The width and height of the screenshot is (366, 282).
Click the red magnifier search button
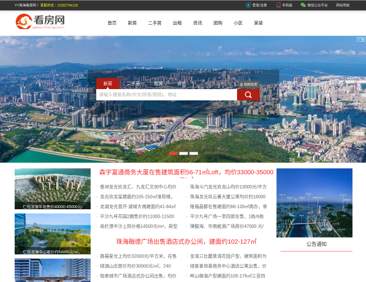pos(248,95)
